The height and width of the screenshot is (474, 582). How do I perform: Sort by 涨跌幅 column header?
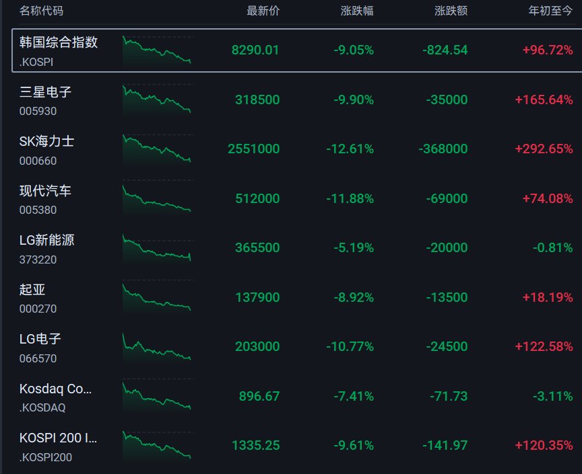tap(357, 11)
